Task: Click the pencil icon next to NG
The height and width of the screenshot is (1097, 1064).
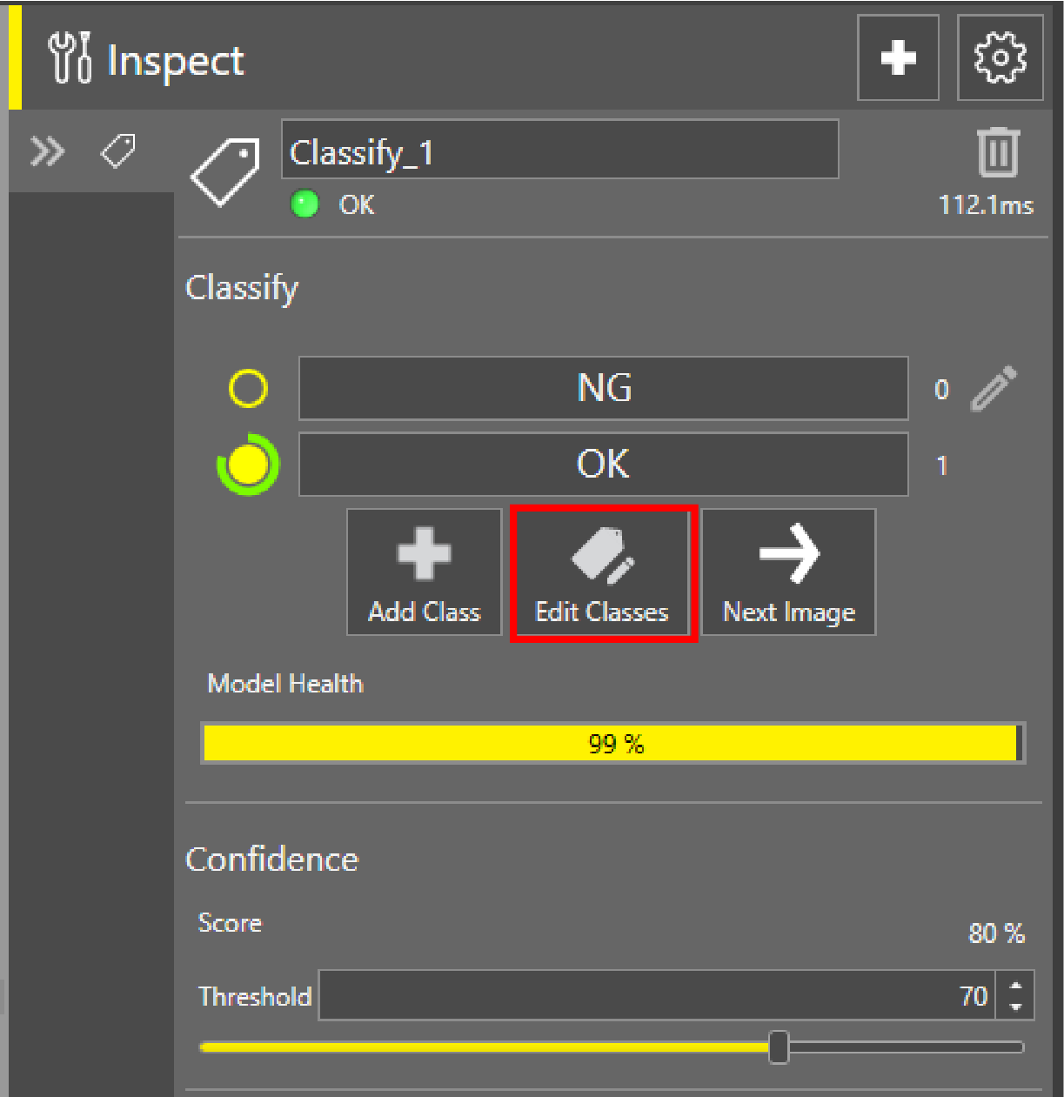Action: point(993,388)
